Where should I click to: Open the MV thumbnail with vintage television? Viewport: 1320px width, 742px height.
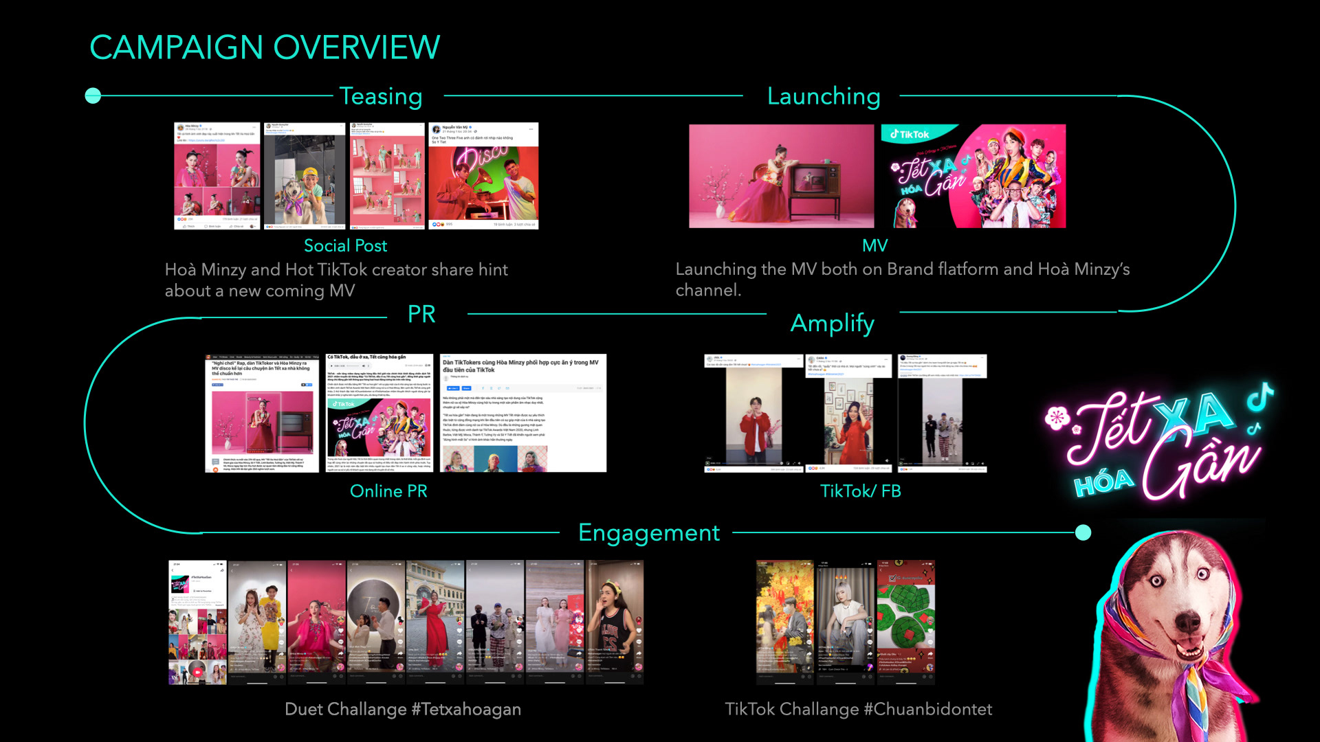781,176
